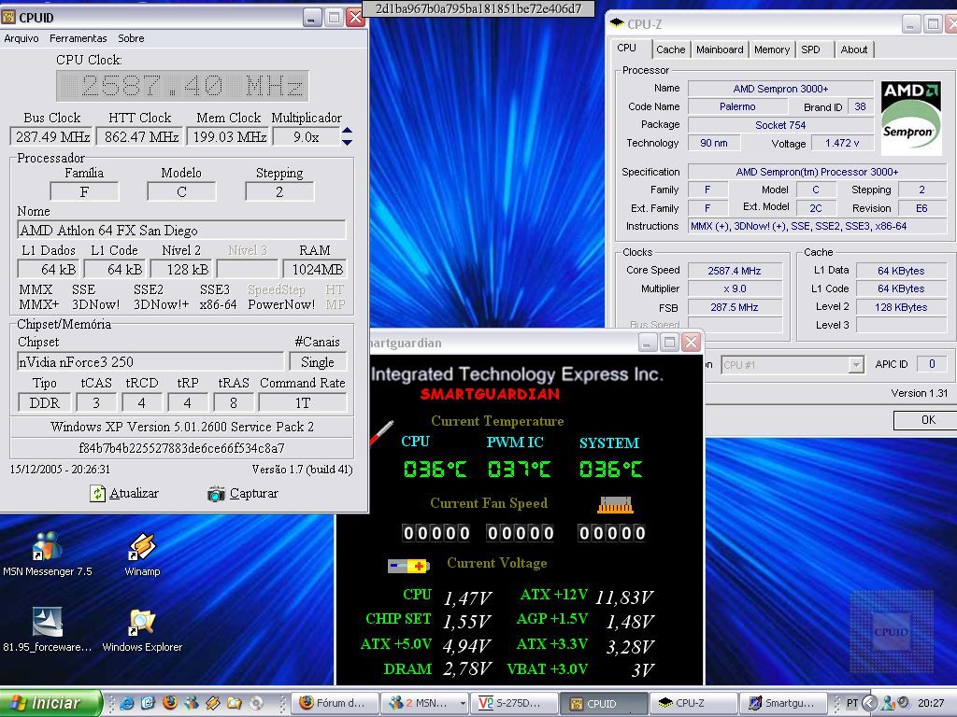
Task: Click the Mem Clock value 199.03 MHz
Action: coord(230,136)
